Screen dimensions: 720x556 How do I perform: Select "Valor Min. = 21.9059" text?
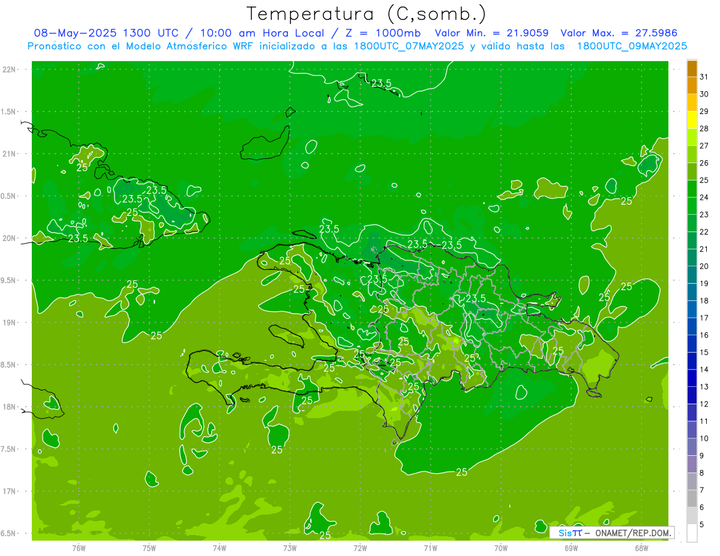[491, 33]
